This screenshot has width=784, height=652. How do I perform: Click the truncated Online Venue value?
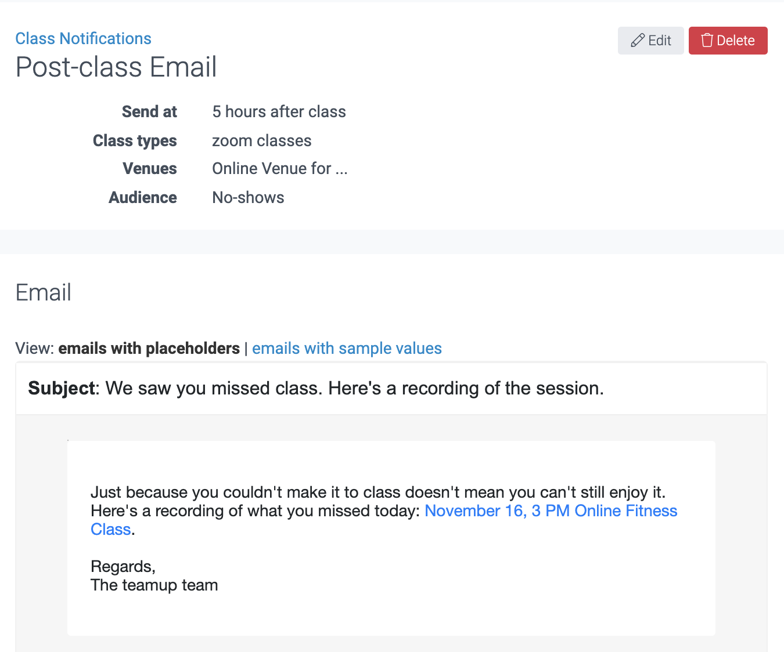coord(280,168)
